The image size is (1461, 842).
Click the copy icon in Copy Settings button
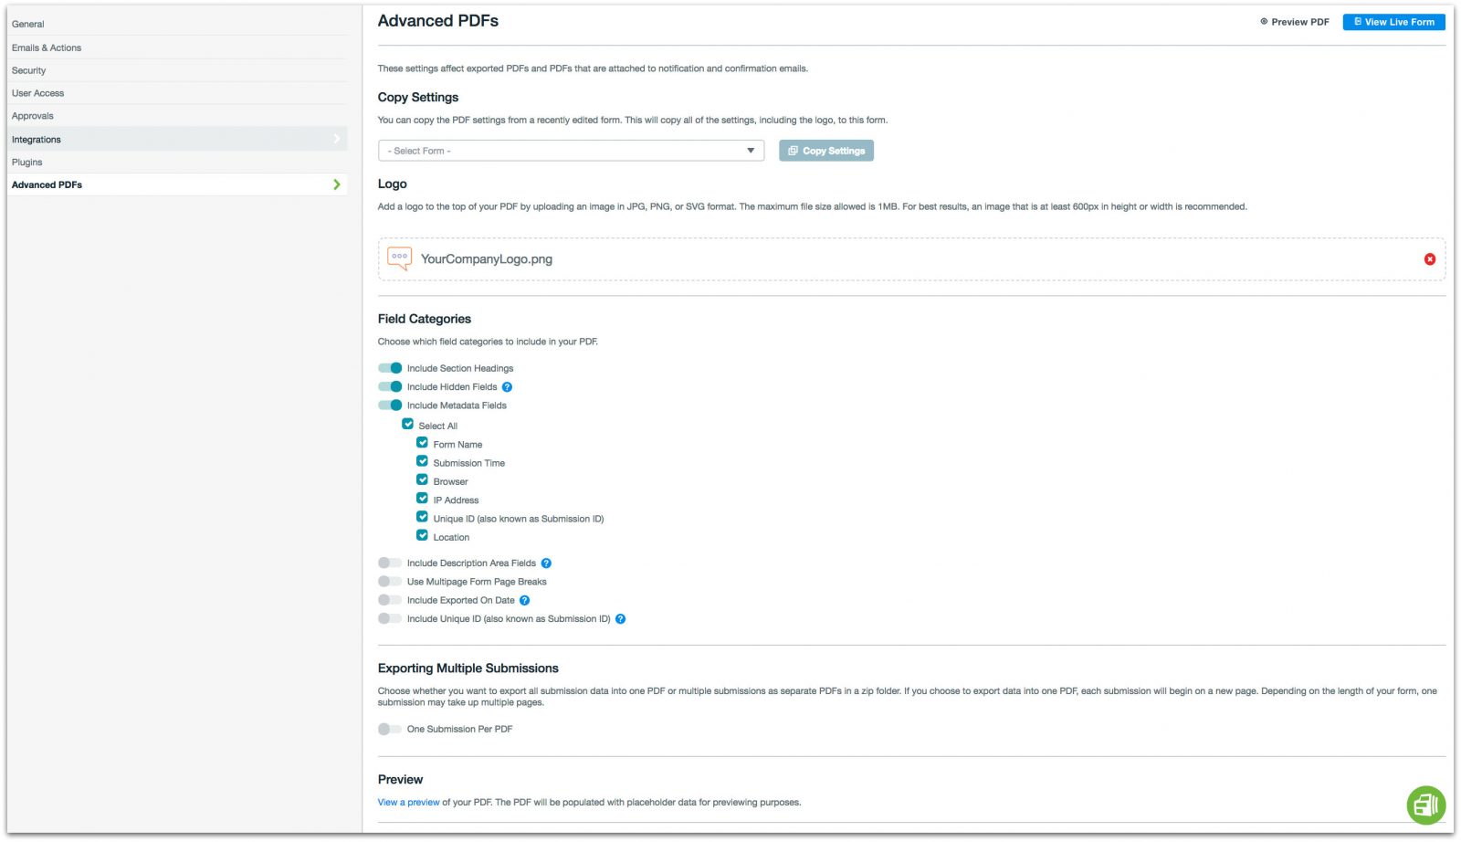(794, 151)
